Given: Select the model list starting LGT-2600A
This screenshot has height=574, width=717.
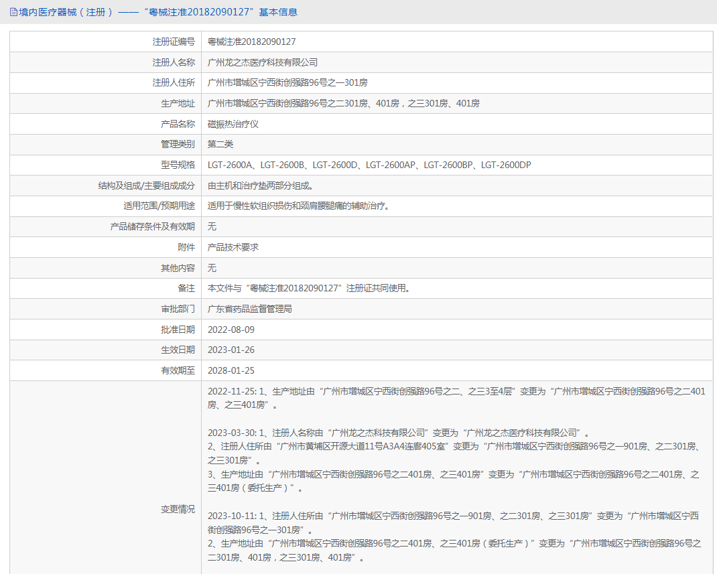Looking at the screenshot, I should pos(369,165).
